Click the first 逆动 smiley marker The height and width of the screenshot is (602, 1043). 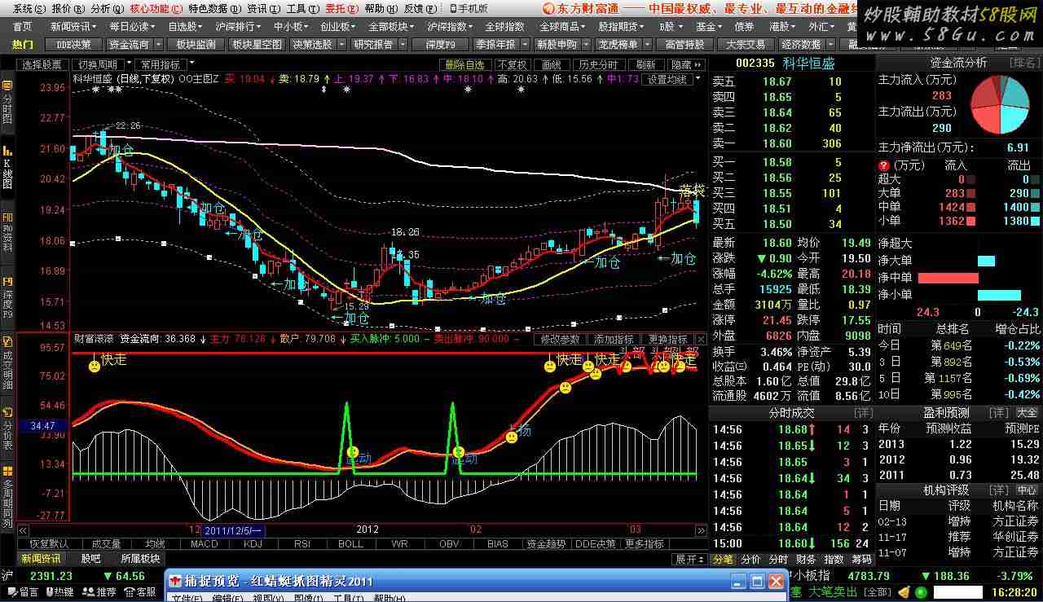click(352, 452)
